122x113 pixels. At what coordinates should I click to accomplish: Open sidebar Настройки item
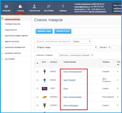(x=10, y=59)
